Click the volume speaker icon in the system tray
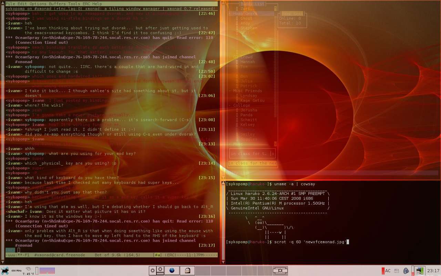Viewport: 441px width, 276px height. tap(406, 270)
